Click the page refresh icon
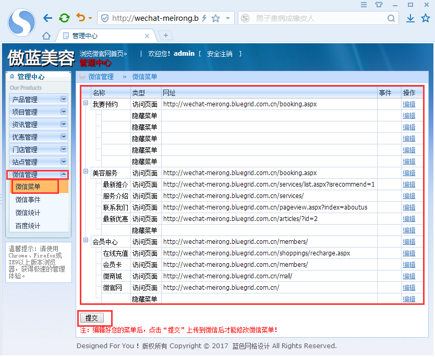The height and width of the screenshot is (357, 435). [x=64, y=17]
